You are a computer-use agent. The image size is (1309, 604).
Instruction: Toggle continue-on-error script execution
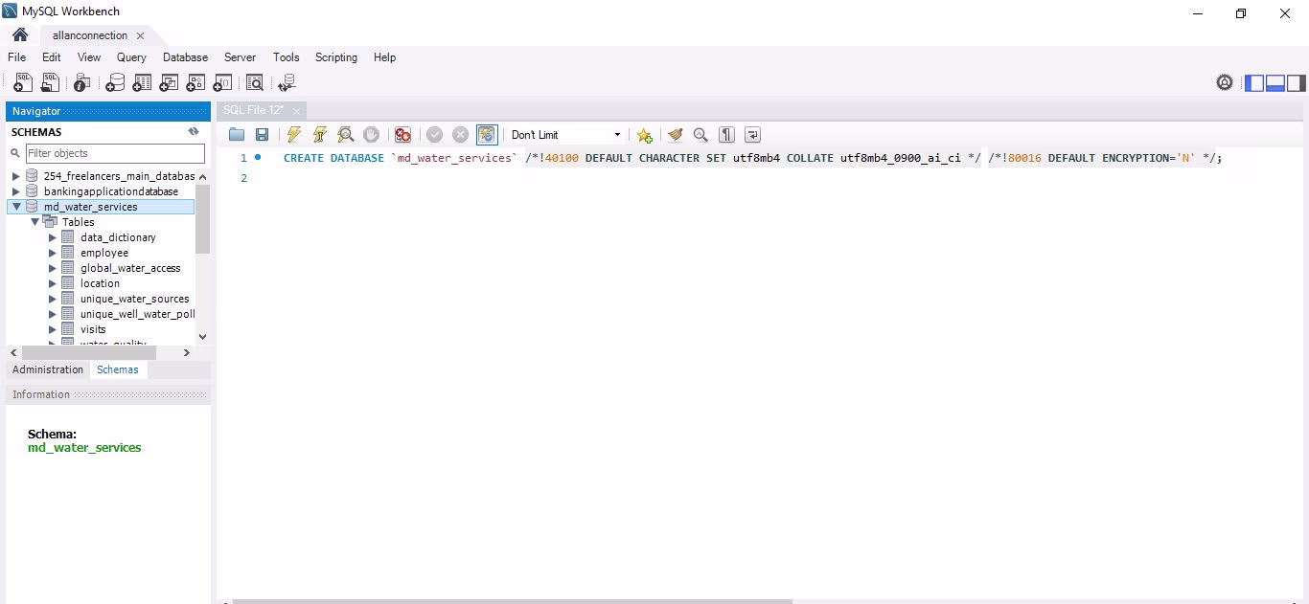tap(403, 135)
